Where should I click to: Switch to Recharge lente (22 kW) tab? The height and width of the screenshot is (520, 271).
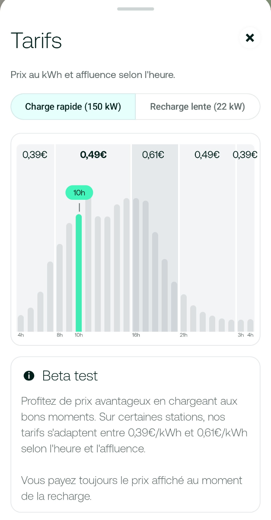click(198, 107)
